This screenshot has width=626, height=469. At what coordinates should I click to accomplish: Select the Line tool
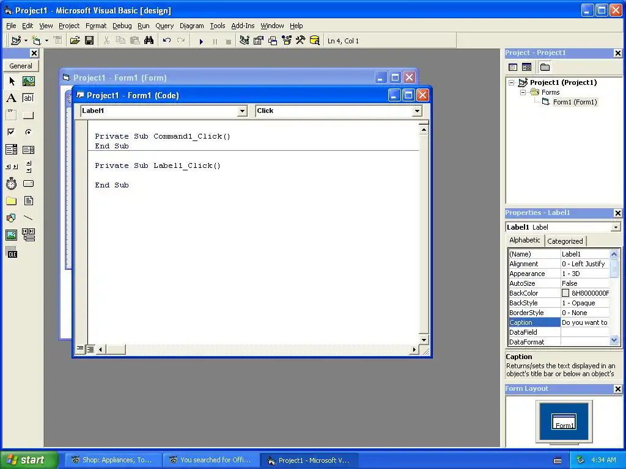click(x=28, y=218)
